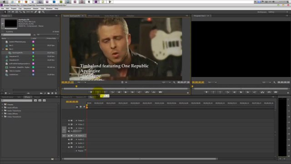Expand the Audio 2 track
The height and width of the screenshot is (164, 291).
point(76,139)
